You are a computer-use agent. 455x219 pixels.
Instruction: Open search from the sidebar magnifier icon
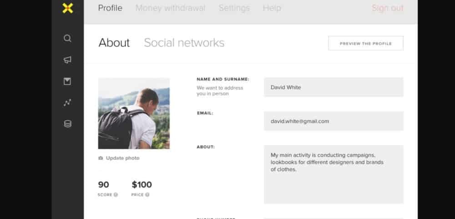pyautogui.click(x=67, y=39)
